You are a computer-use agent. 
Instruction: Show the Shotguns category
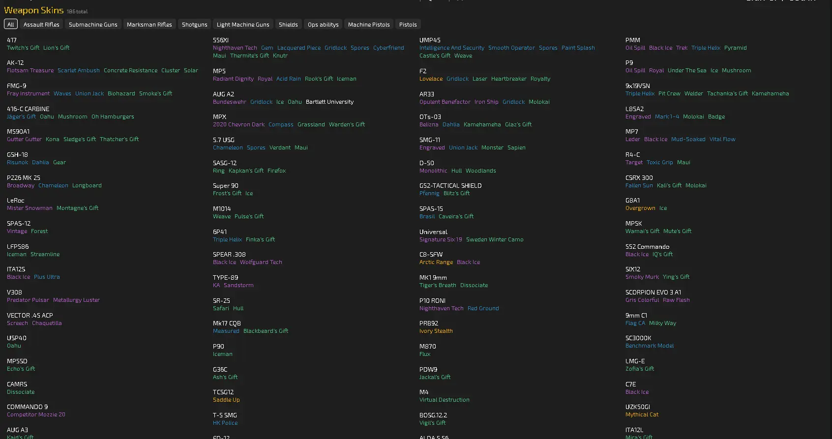click(x=195, y=25)
